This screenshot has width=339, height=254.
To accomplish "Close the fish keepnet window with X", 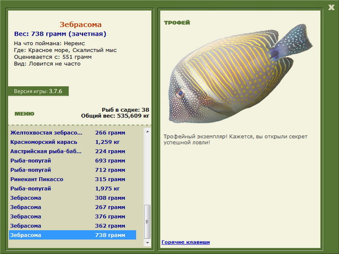I will click(331, 7).
